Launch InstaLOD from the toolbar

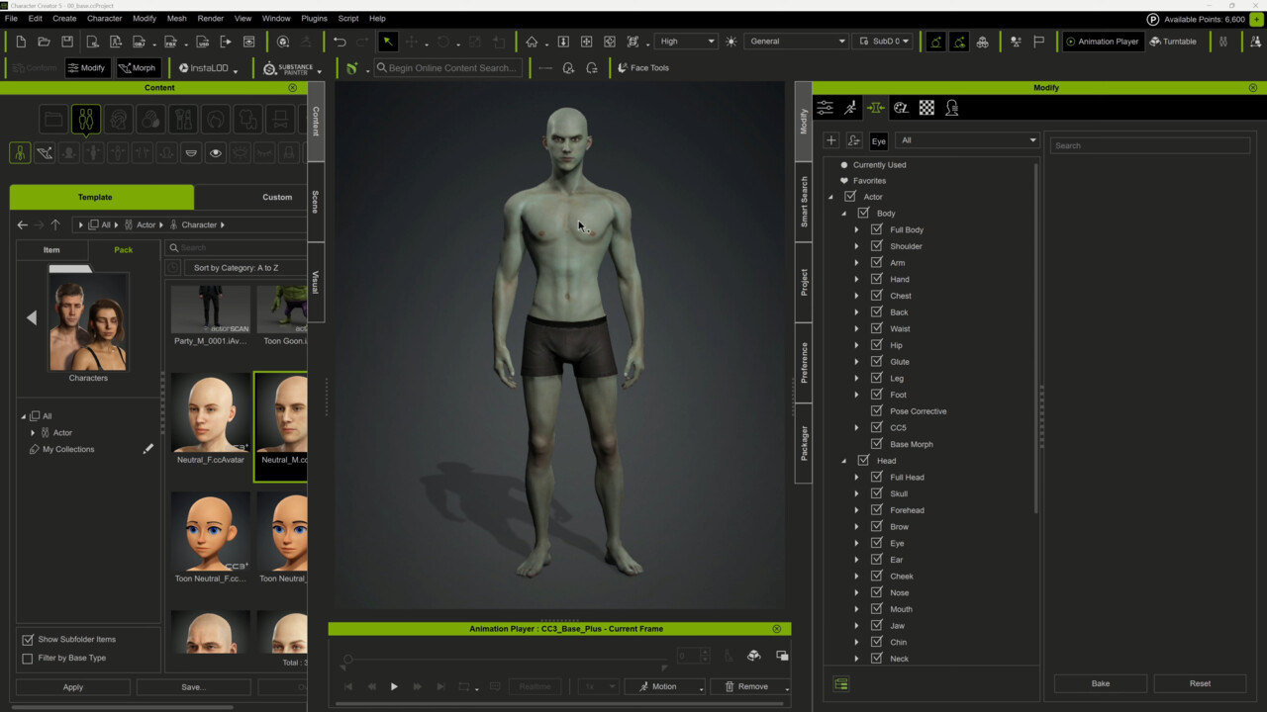[204, 68]
